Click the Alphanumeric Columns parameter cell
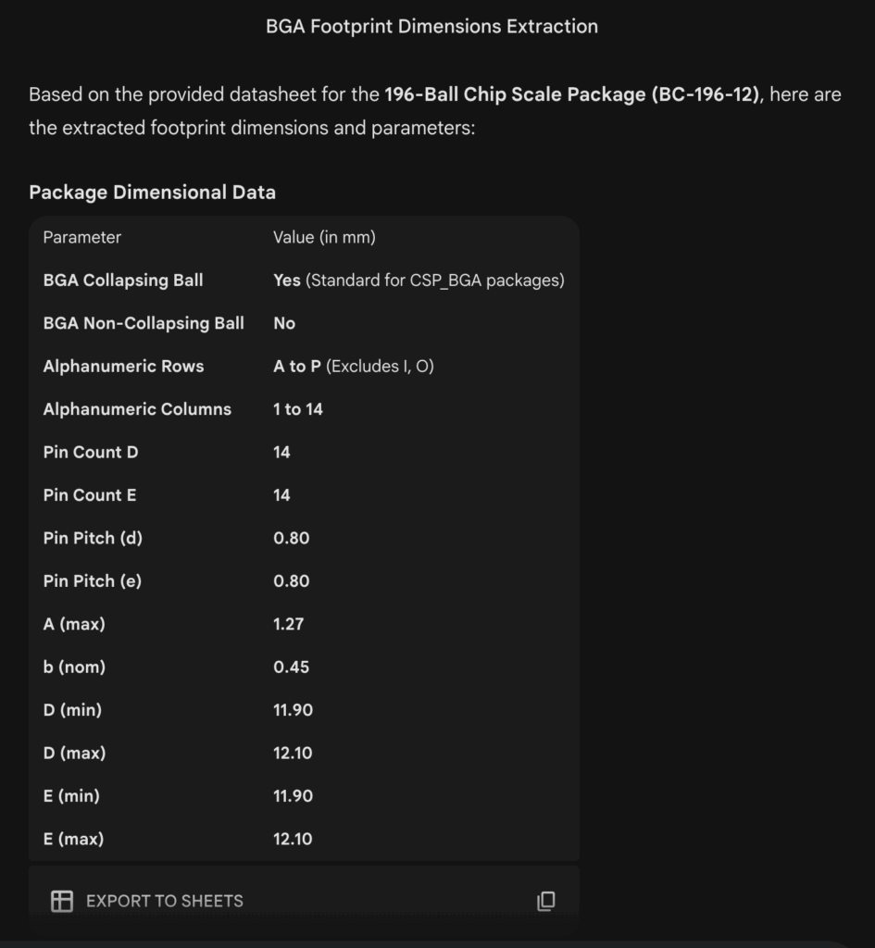 [137, 409]
